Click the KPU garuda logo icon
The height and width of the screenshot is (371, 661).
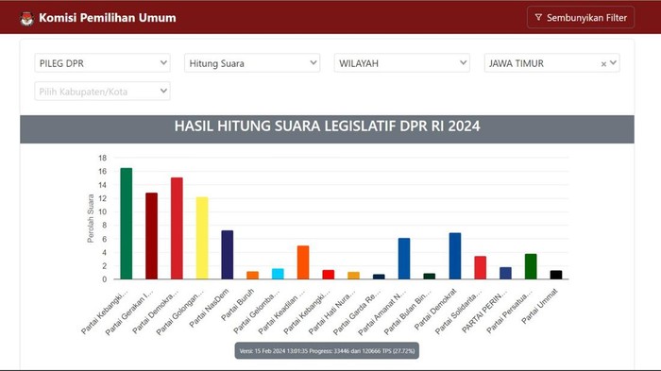point(26,18)
